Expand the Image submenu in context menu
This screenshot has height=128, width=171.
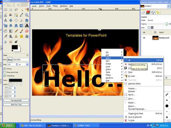point(112,64)
